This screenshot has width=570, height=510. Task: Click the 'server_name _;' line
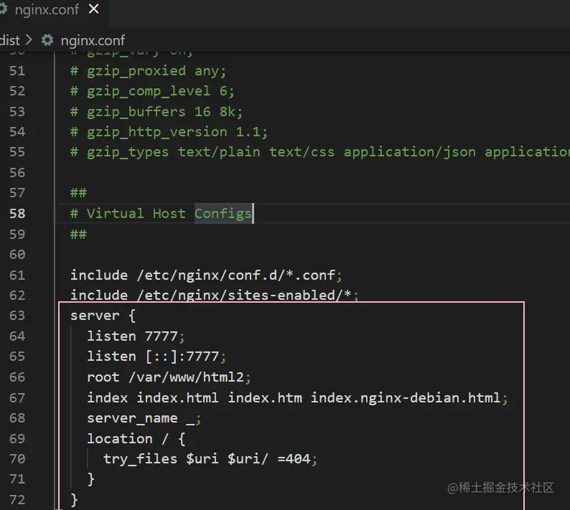pos(144,418)
